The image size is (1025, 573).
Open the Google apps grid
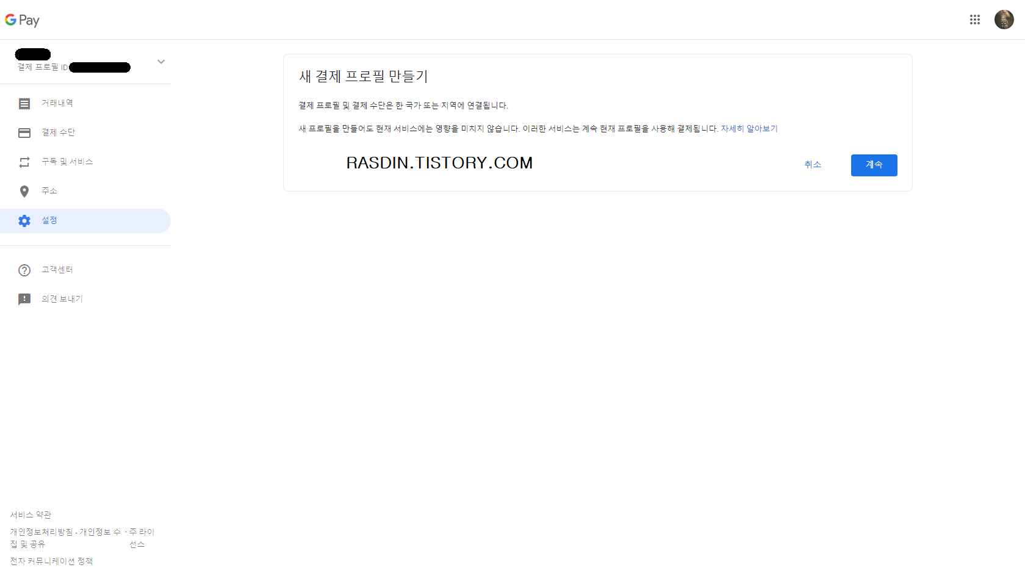(x=975, y=20)
